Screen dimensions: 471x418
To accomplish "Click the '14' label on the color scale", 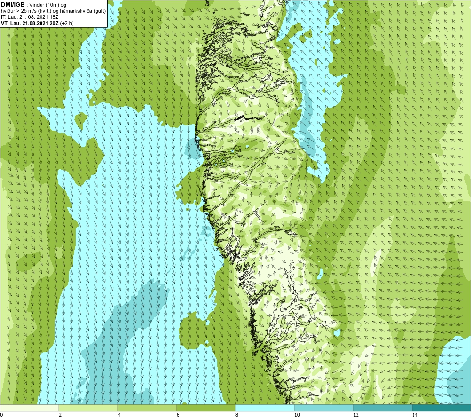I will [414, 415].
